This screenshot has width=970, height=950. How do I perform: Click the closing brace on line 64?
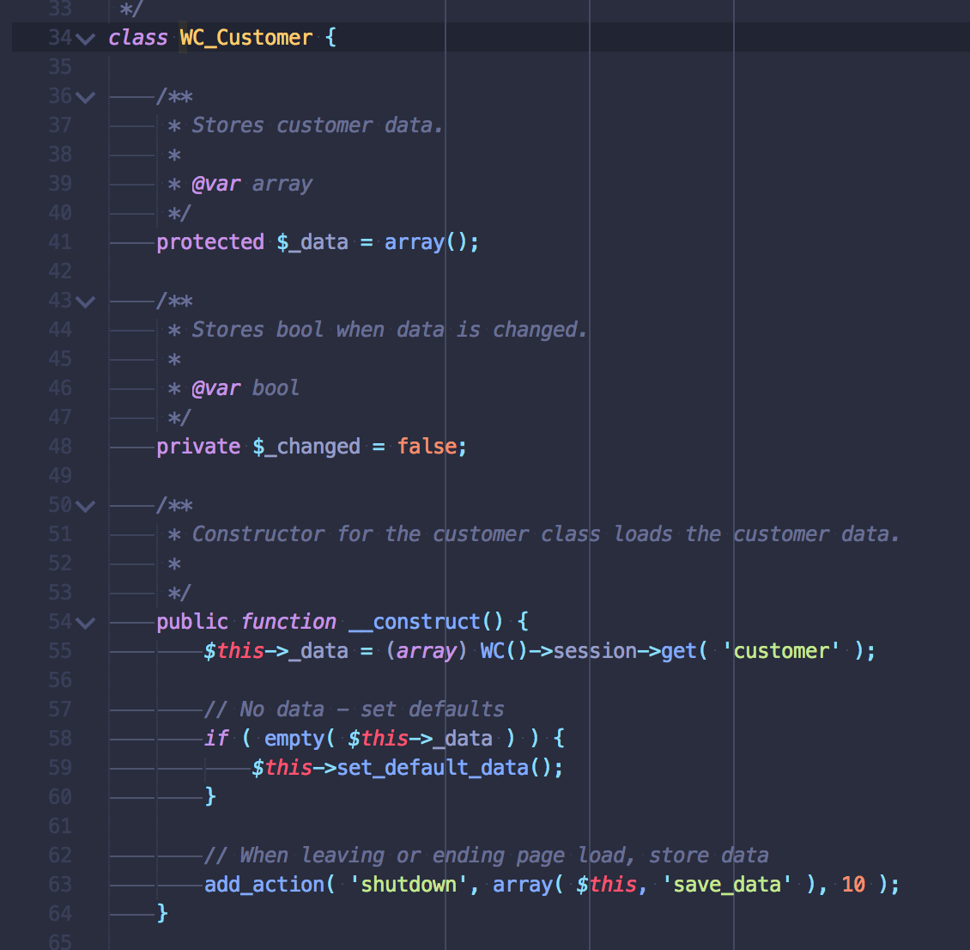[162, 913]
